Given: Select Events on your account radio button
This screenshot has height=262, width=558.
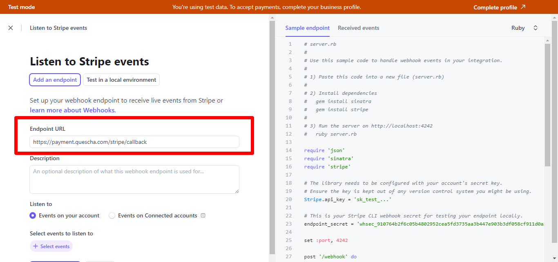Looking at the screenshot, I should pyautogui.click(x=33, y=215).
